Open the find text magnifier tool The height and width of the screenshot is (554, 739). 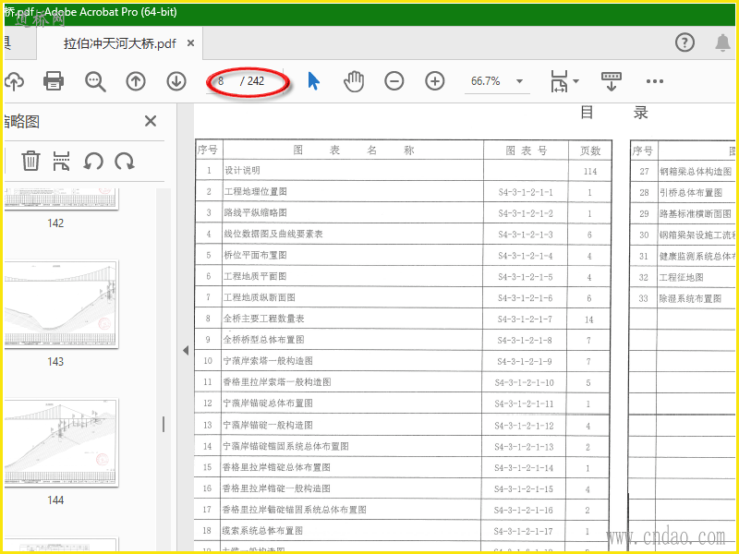[95, 81]
